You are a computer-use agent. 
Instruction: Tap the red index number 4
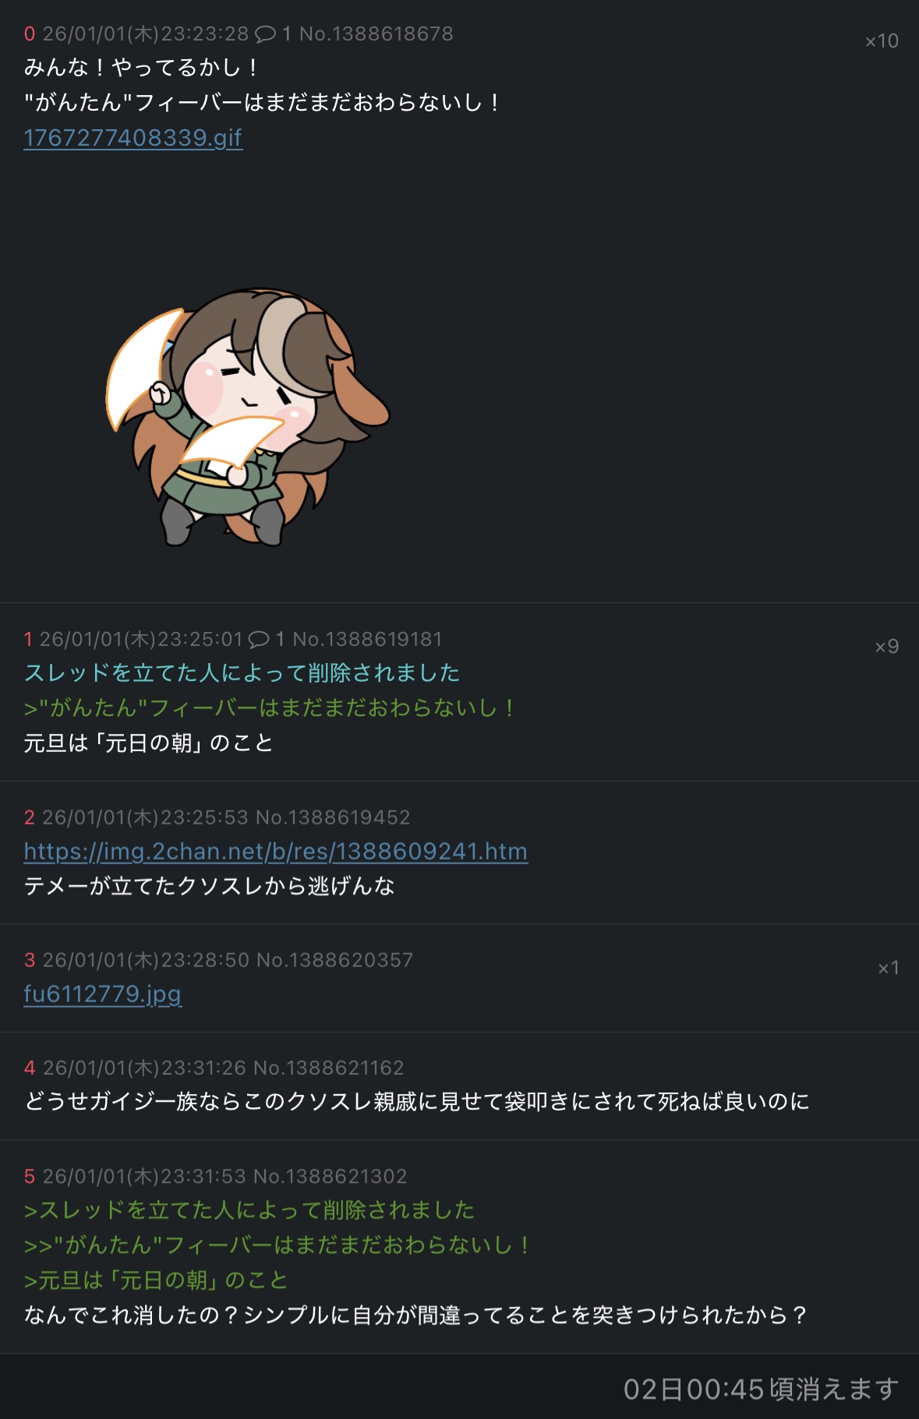[30, 1067]
